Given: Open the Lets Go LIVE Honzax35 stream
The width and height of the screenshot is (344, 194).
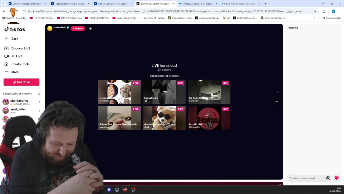Looking at the screenshot, I should pos(209,118).
